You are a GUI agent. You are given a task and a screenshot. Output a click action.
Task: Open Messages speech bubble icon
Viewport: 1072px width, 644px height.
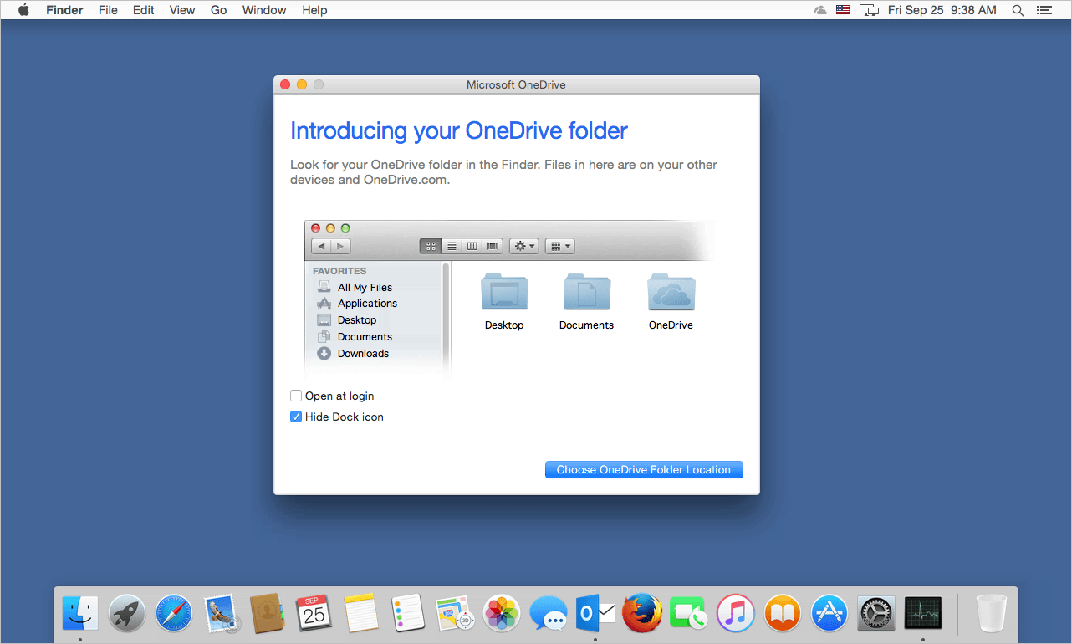(549, 614)
